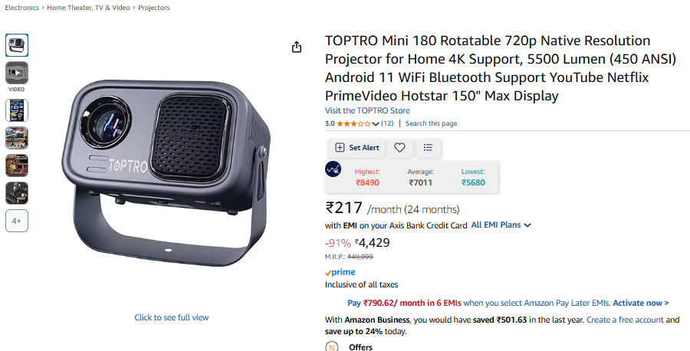Expand All EMI Plans dropdown

pyautogui.click(x=501, y=225)
